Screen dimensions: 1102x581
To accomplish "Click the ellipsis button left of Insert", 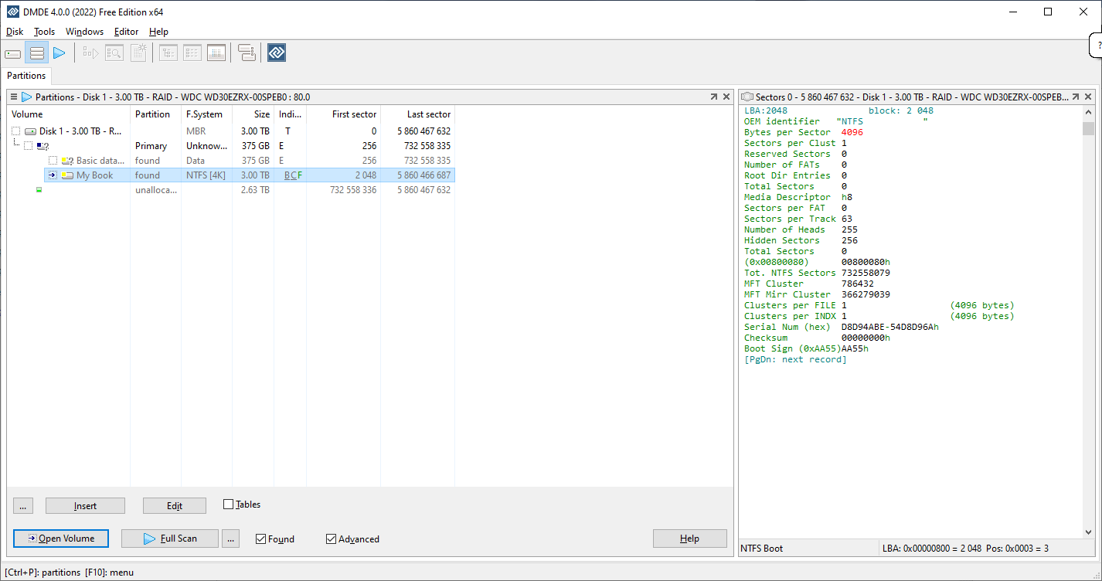I will coord(23,506).
